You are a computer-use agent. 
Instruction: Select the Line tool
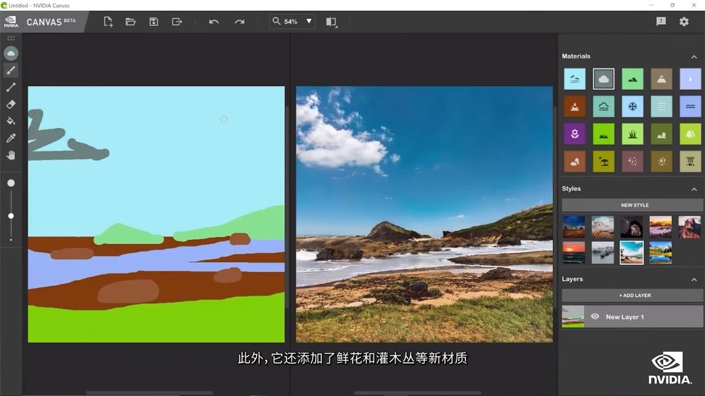point(11,87)
